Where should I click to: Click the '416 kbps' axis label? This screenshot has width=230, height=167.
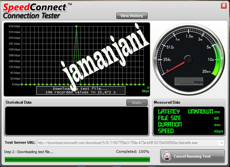point(15,26)
